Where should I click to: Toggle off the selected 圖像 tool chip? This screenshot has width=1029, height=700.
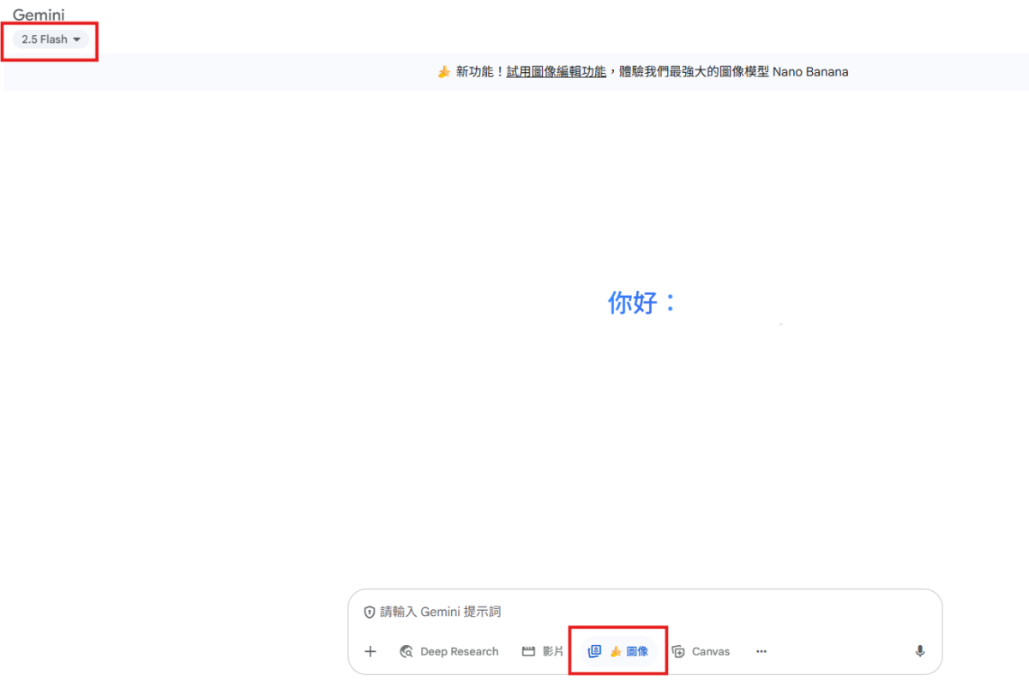[637, 651]
